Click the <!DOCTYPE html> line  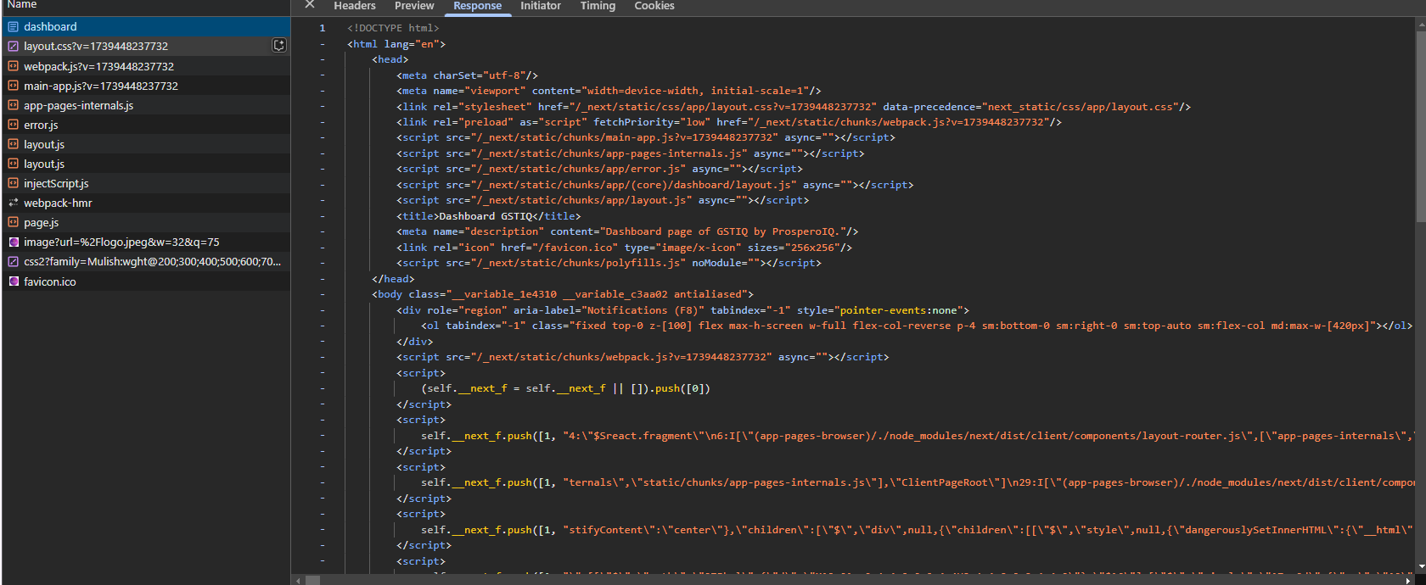pyautogui.click(x=393, y=28)
